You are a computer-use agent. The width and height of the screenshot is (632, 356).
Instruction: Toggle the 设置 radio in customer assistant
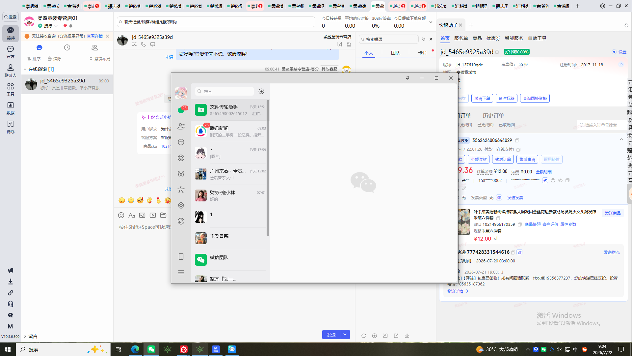614,52
